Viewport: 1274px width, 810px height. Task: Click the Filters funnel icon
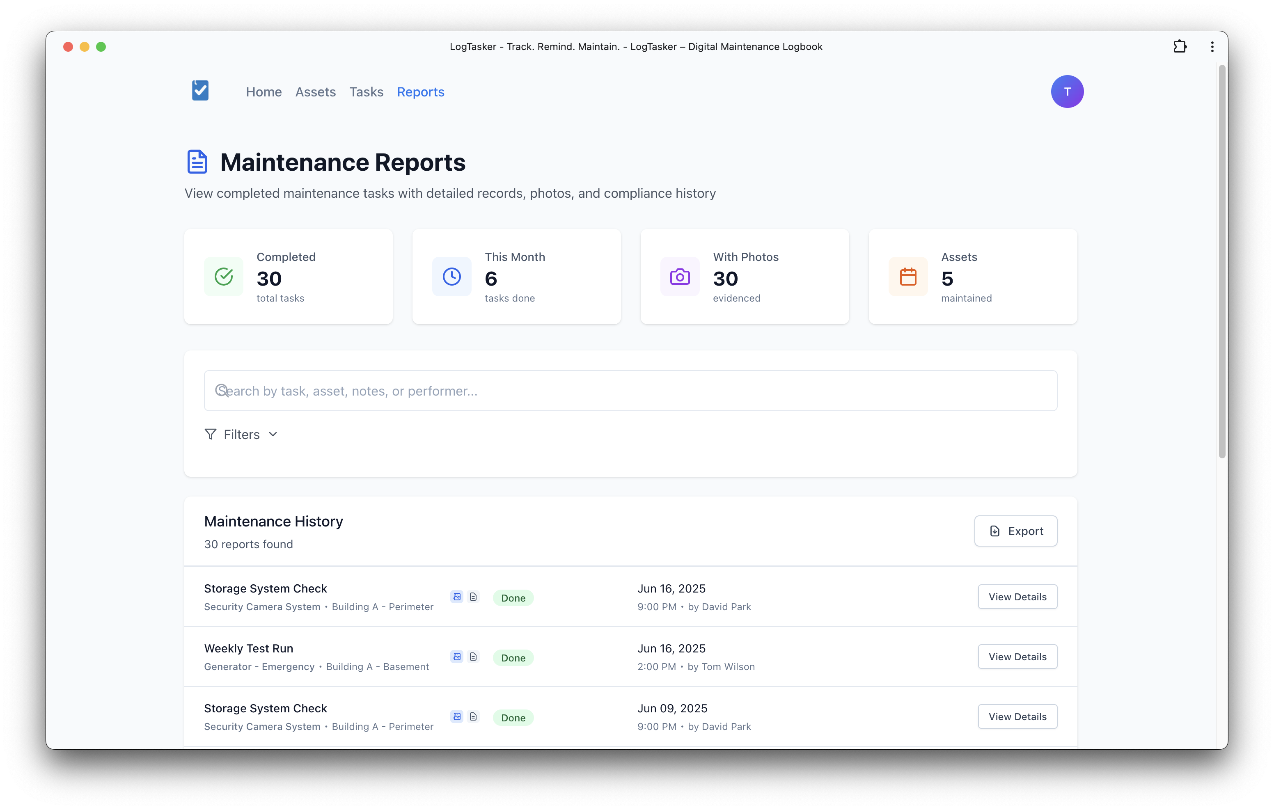(x=210, y=435)
